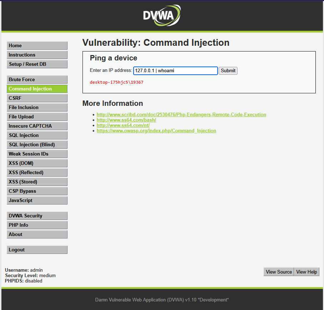Click the View Source button
Screen dimensions: 324x310
coord(279,272)
